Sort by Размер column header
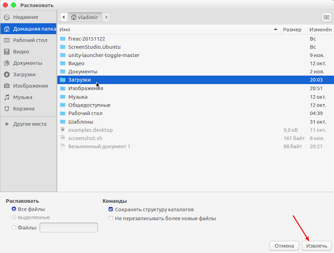The image size is (334, 253). (294, 29)
